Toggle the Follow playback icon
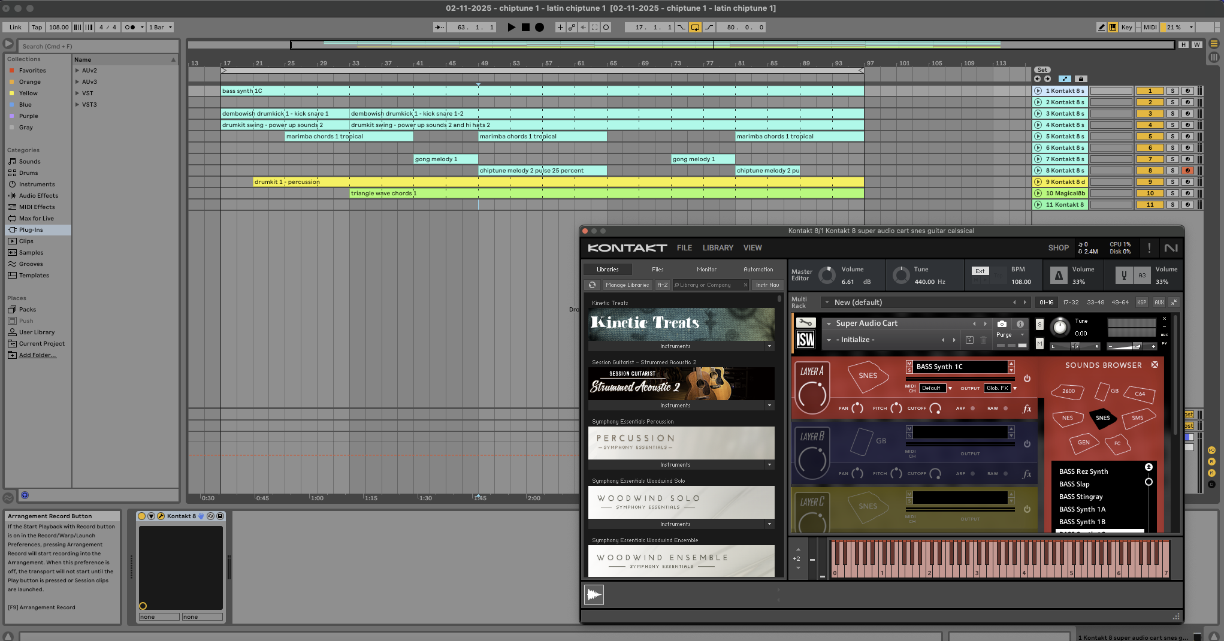Viewport: 1224px width, 641px height. (x=439, y=27)
